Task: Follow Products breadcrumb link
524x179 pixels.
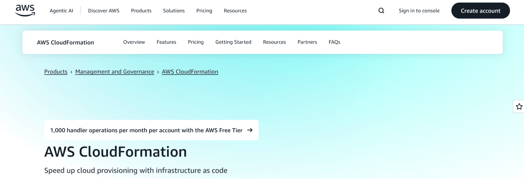Action: point(56,72)
